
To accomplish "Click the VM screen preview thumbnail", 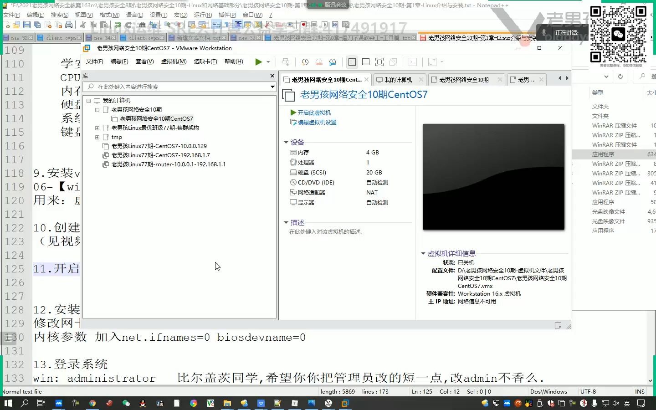I will click(493, 177).
